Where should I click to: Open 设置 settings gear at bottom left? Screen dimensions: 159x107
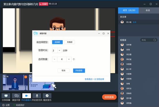click(x=3, y=105)
